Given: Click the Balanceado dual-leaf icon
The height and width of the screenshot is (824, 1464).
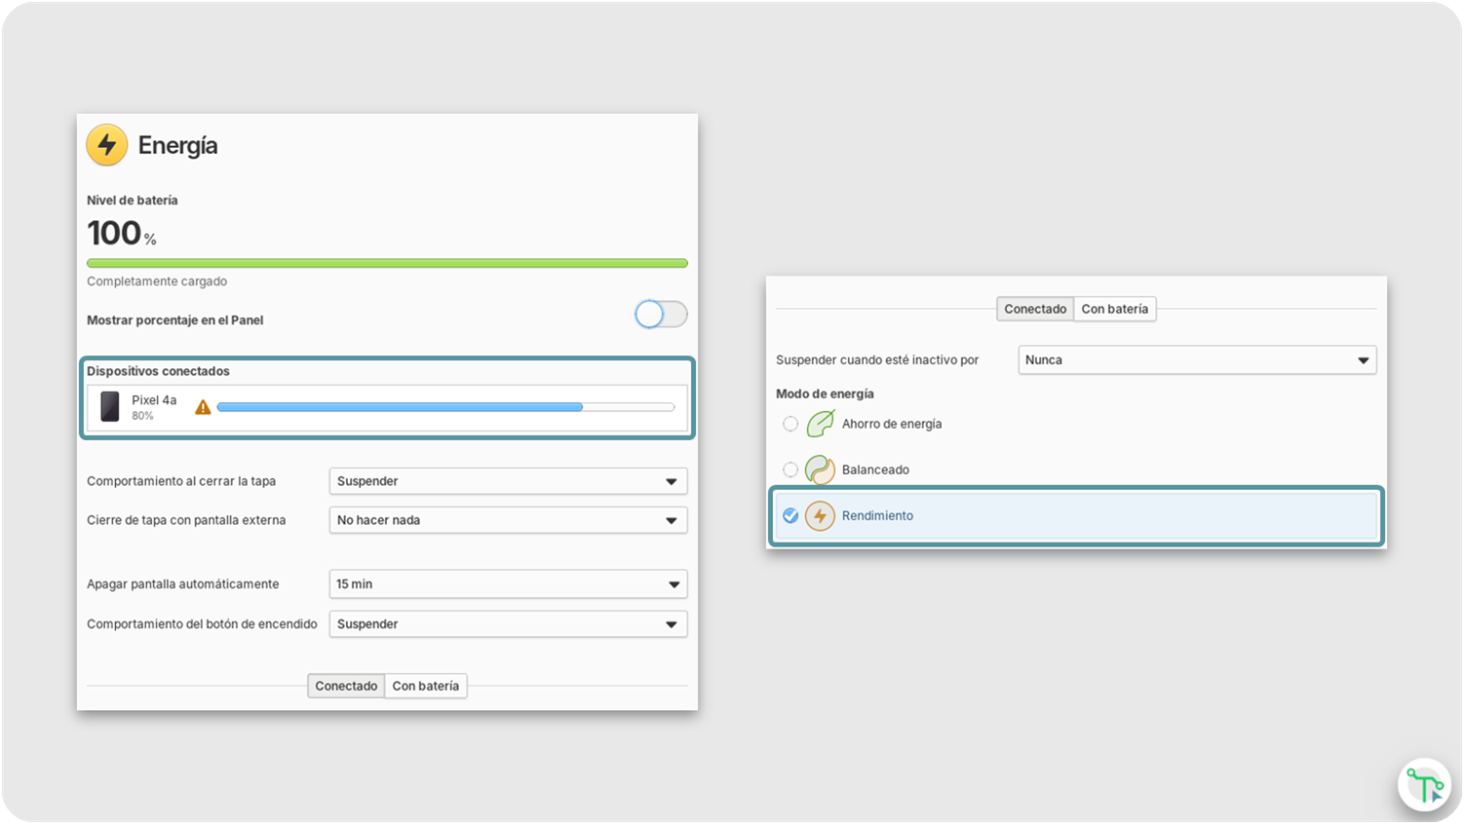Looking at the screenshot, I should click(819, 468).
